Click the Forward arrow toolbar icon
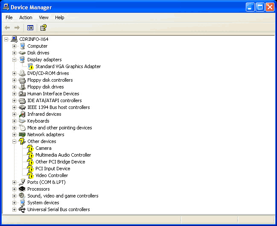The height and width of the screenshot is (226, 277). click(17, 28)
